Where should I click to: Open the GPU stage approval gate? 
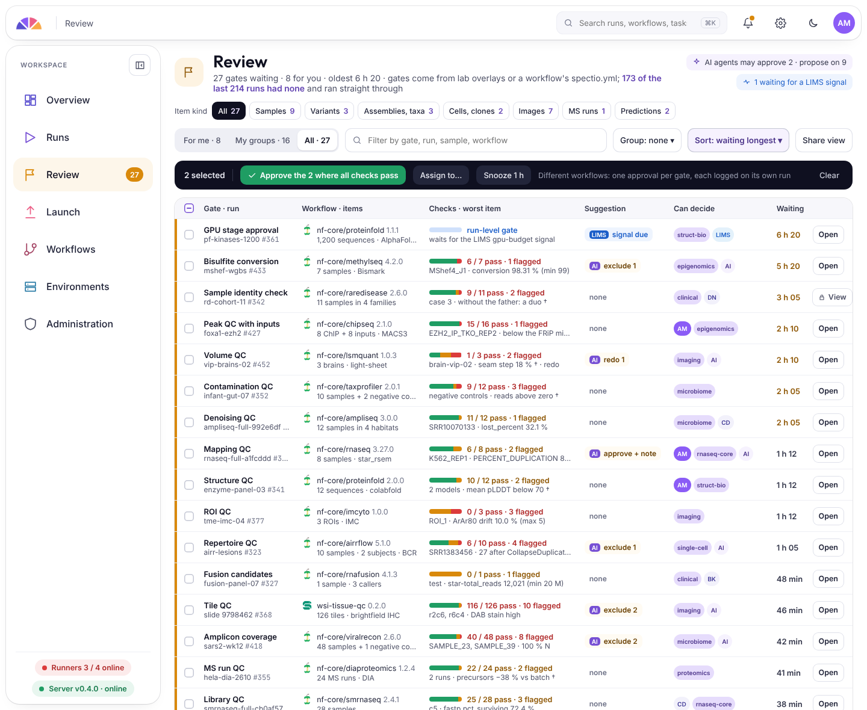(x=828, y=235)
